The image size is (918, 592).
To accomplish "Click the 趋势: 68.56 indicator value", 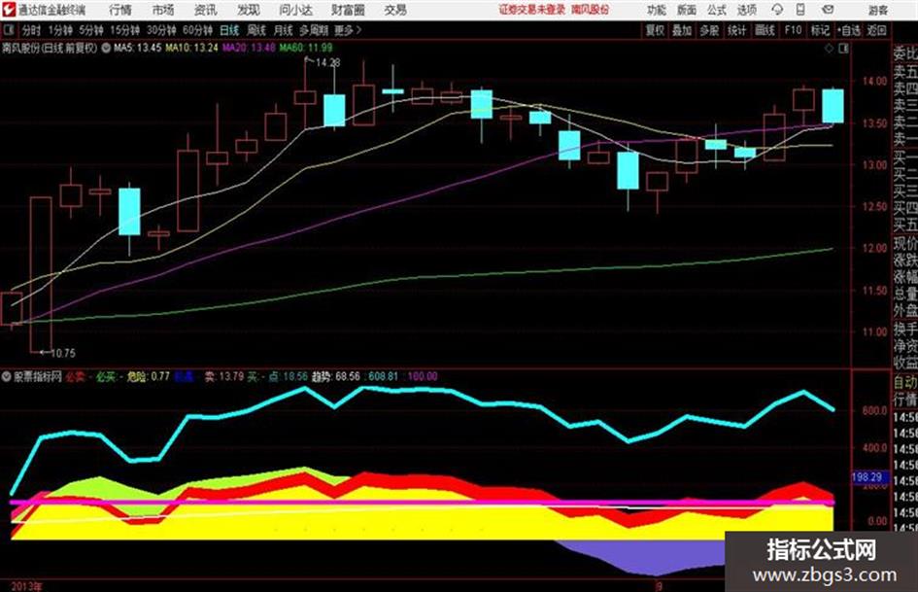I will 336,376.
